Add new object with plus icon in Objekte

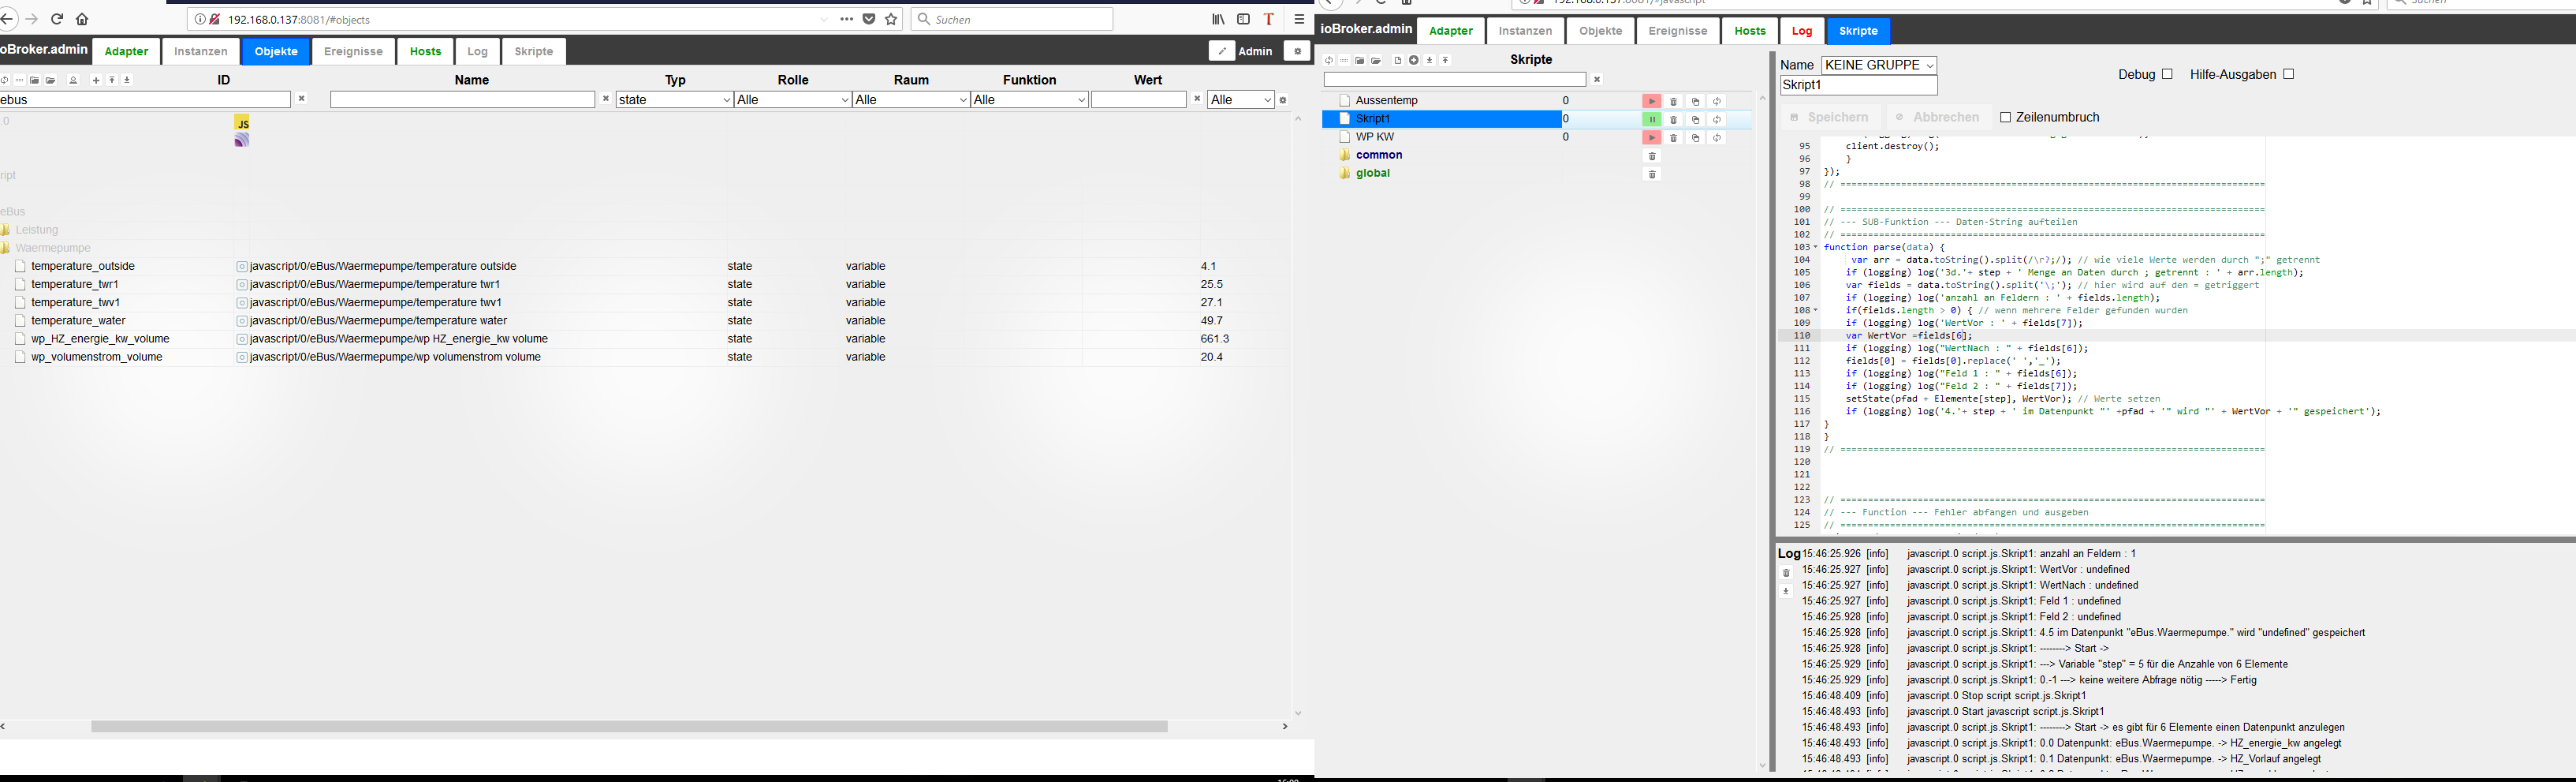tap(96, 80)
